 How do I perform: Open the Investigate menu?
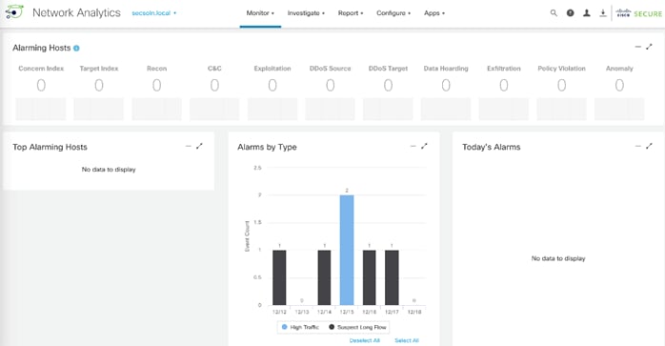point(306,13)
